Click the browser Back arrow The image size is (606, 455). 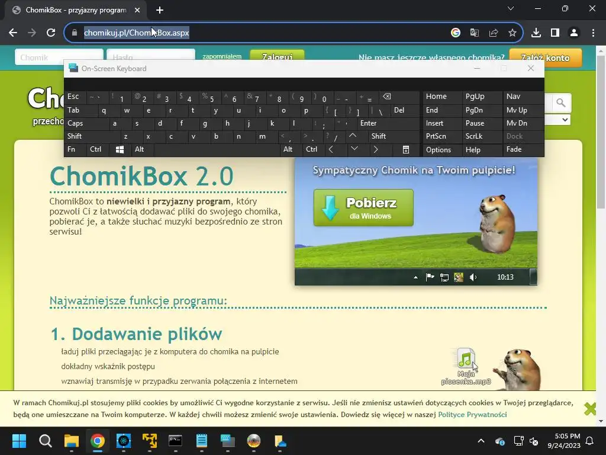click(13, 33)
